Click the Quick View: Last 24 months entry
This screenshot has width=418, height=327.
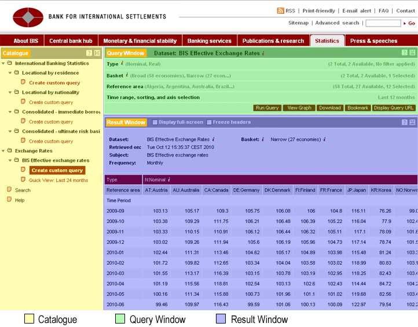pos(58,180)
